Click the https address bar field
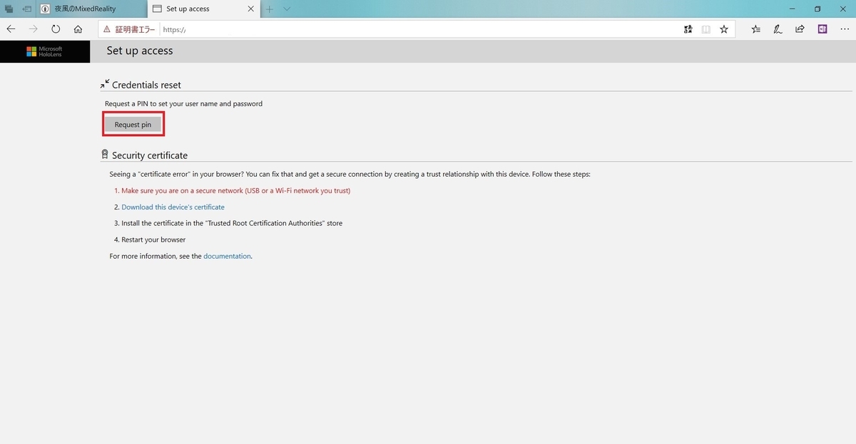 point(417,29)
